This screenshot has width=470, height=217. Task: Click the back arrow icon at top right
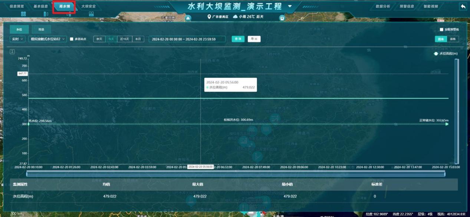[463, 6]
